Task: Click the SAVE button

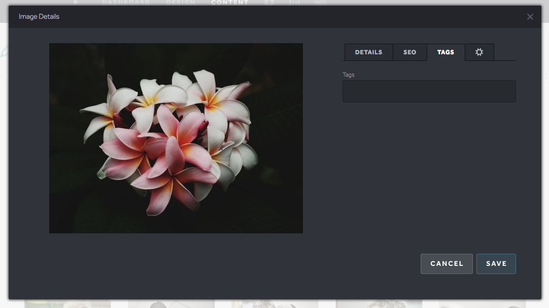Action: point(496,263)
